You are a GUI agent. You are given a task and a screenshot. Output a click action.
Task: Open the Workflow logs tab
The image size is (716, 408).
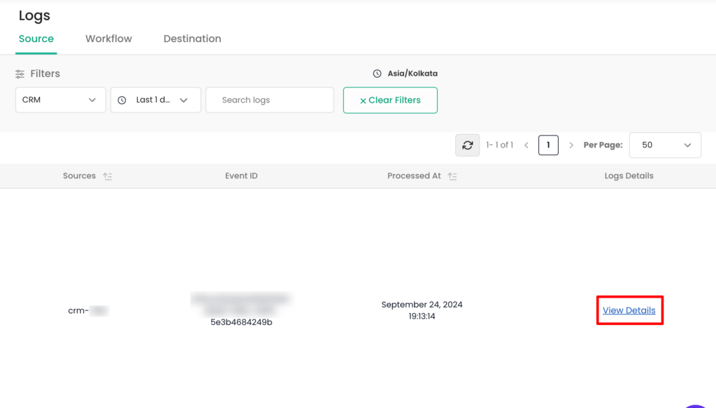point(108,39)
